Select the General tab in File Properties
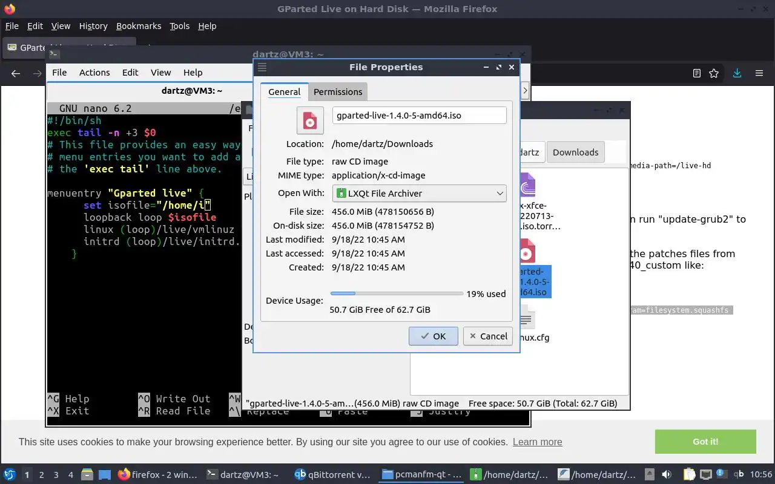Image resolution: width=775 pixels, height=484 pixels. click(x=285, y=92)
